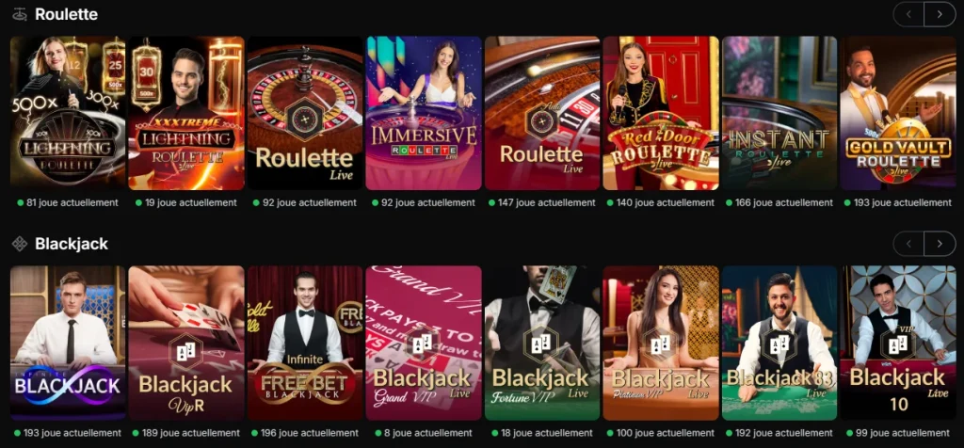
Task: Advance Blackjack carousel with right chevron
Action: coord(940,244)
